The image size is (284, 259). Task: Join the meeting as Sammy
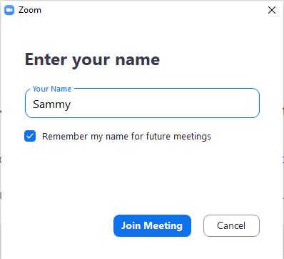(x=152, y=225)
